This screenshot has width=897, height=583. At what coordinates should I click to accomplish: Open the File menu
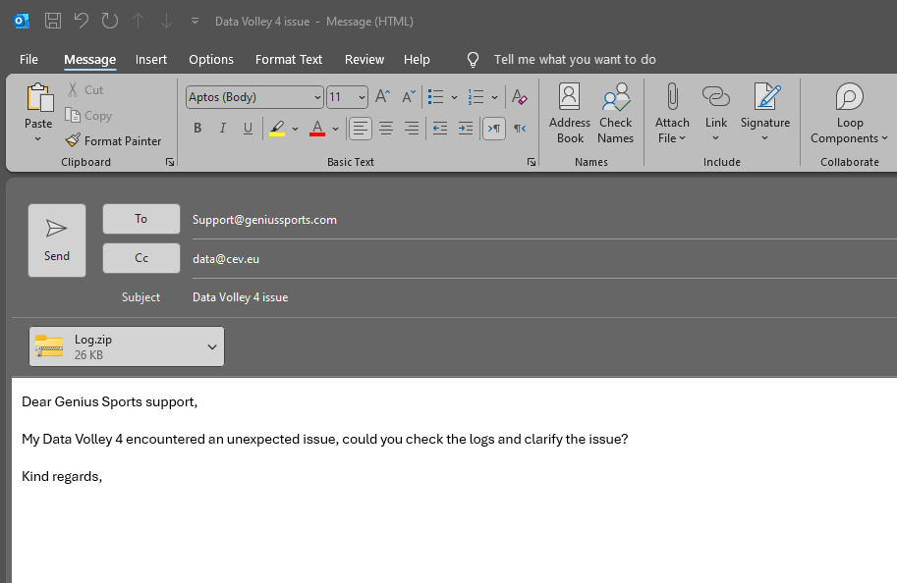pyautogui.click(x=28, y=60)
